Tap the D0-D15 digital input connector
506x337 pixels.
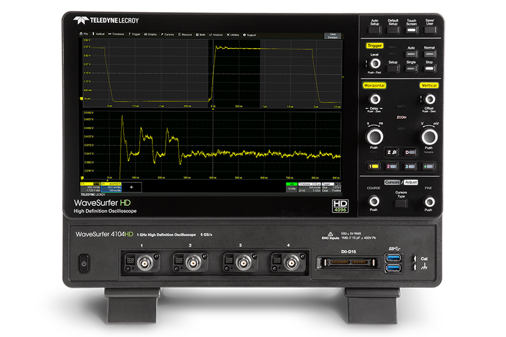[x=349, y=262]
